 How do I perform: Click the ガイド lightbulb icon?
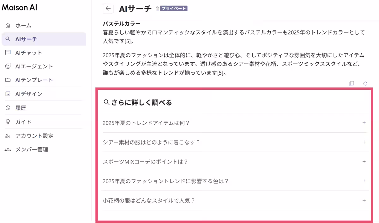click(x=7, y=122)
